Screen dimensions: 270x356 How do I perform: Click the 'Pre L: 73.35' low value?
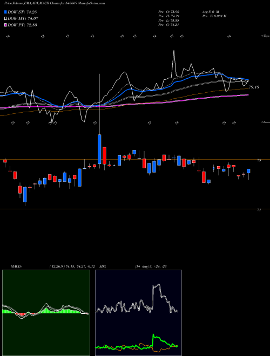pos(168,20)
